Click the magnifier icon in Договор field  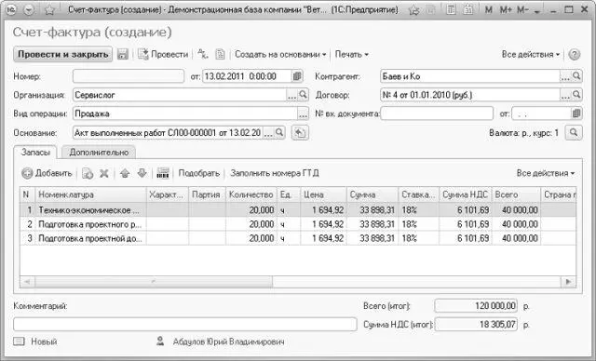click(x=576, y=95)
